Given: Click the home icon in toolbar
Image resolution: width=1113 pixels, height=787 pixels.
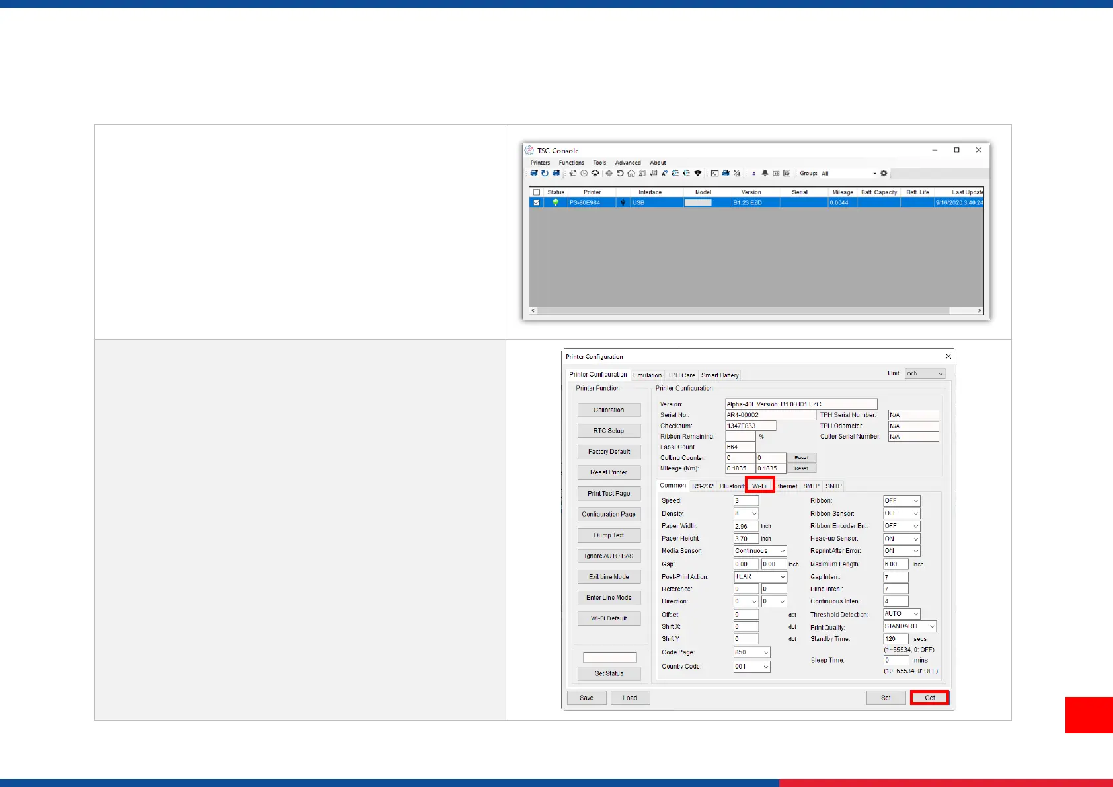Looking at the screenshot, I should [x=631, y=174].
